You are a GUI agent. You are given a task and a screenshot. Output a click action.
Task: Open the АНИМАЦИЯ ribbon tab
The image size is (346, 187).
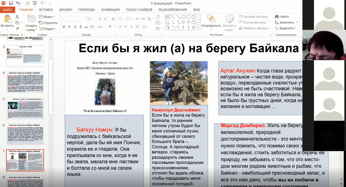click(110, 10)
